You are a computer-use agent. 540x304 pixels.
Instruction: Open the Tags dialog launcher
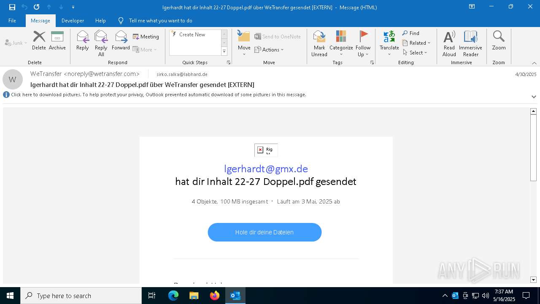pos(372,62)
